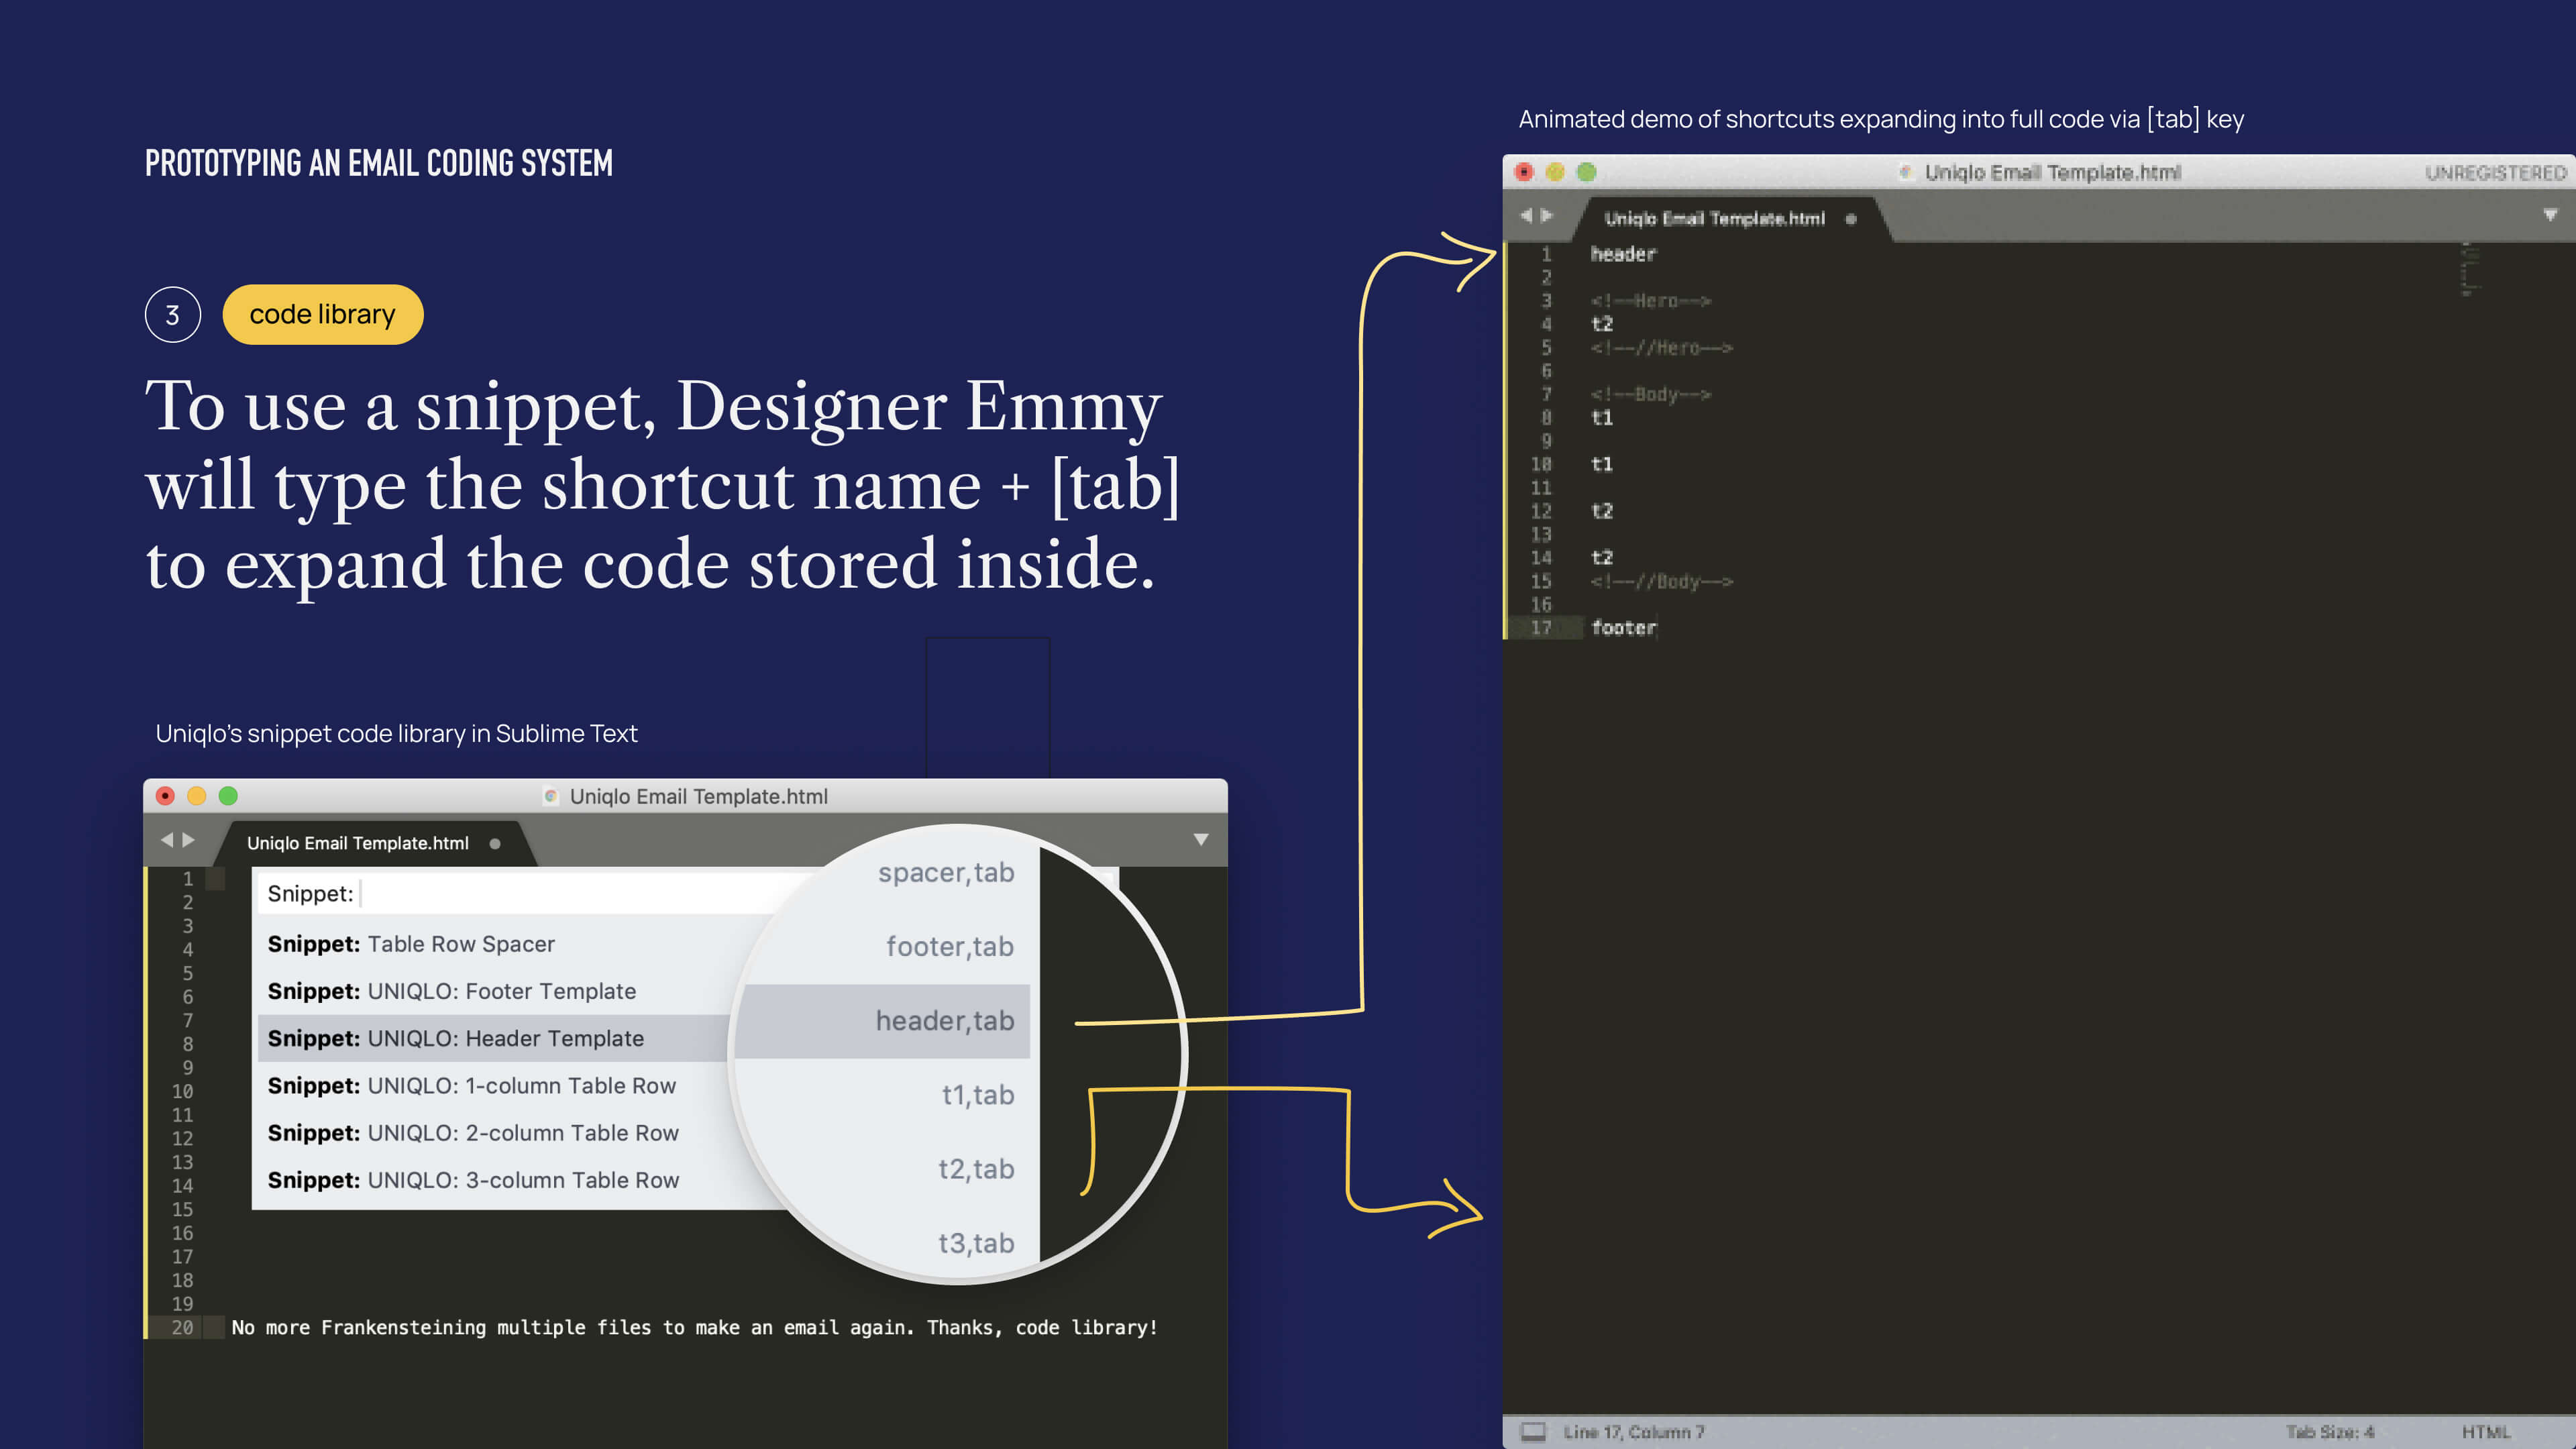
Task: Open HTML syntax selector in status bar
Action: tap(2486, 1432)
